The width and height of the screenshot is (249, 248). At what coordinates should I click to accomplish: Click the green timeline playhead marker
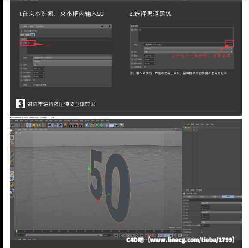pos(16,231)
